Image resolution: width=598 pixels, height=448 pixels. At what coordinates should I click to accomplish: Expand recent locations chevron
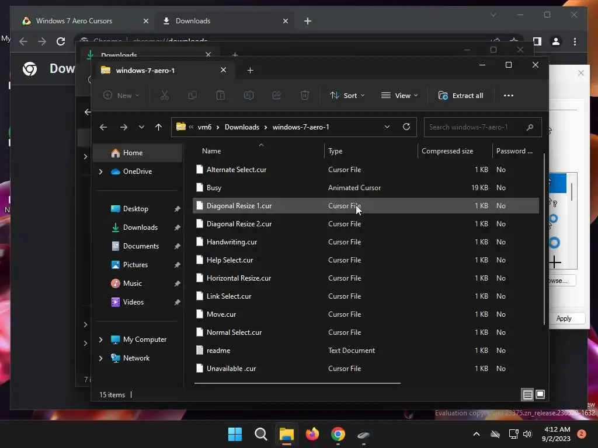point(141,127)
